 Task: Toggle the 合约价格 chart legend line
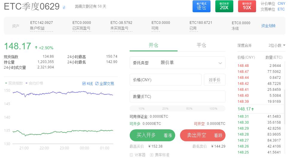[x=34, y=83]
